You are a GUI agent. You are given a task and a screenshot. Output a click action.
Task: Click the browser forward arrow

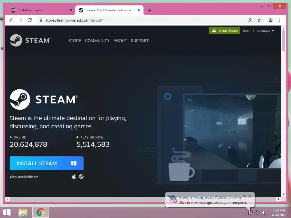[x=20, y=20]
